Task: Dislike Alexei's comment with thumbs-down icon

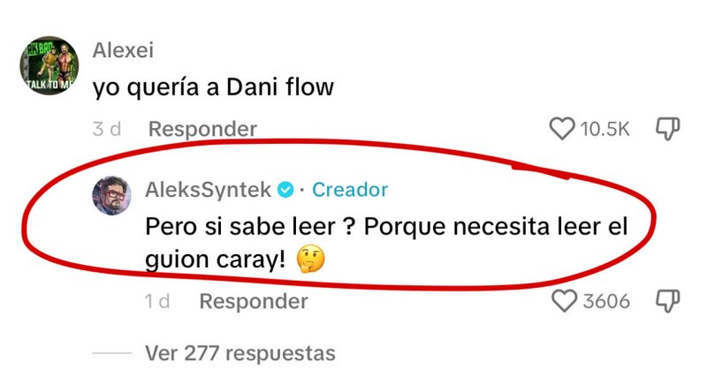Action: [x=667, y=128]
